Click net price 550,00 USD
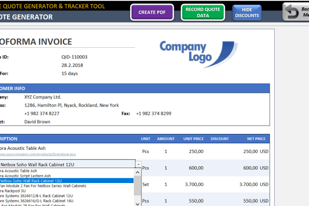This screenshot has width=309, height=206. 256,201
